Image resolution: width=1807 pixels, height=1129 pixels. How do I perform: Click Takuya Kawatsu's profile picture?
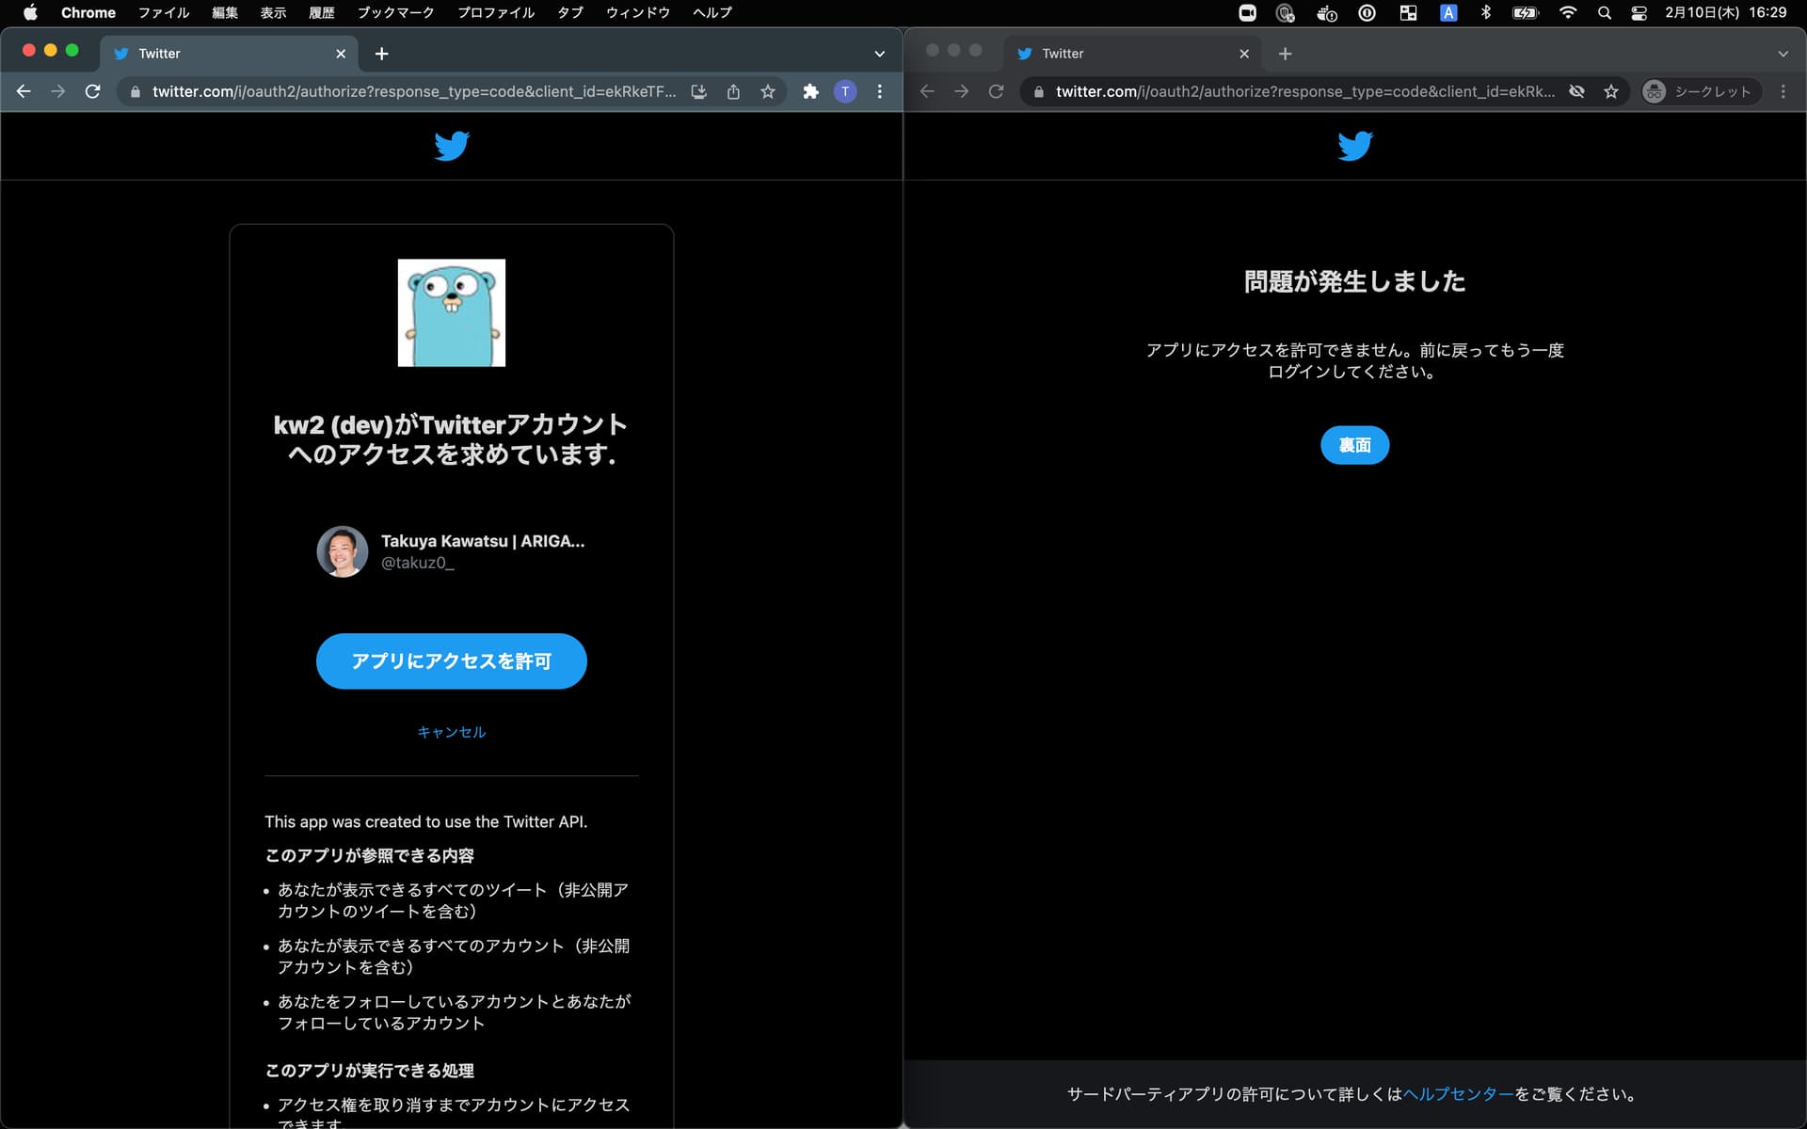point(342,551)
